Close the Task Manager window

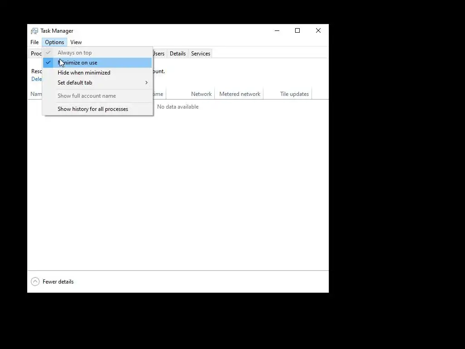(318, 30)
